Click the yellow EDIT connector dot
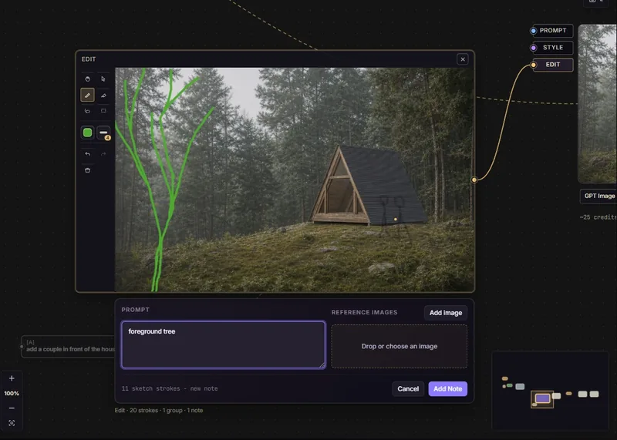Image resolution: width=617 pixels, height=440 pixels. tap(534, 65)
